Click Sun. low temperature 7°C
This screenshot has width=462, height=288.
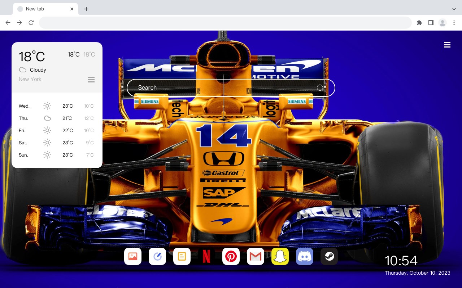[x=90, y=155]
